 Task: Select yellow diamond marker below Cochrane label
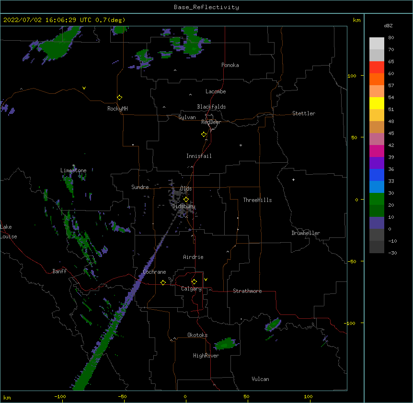[x=163, y=282]
